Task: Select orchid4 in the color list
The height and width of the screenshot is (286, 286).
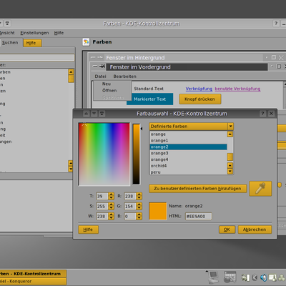Action: point(188,166)
